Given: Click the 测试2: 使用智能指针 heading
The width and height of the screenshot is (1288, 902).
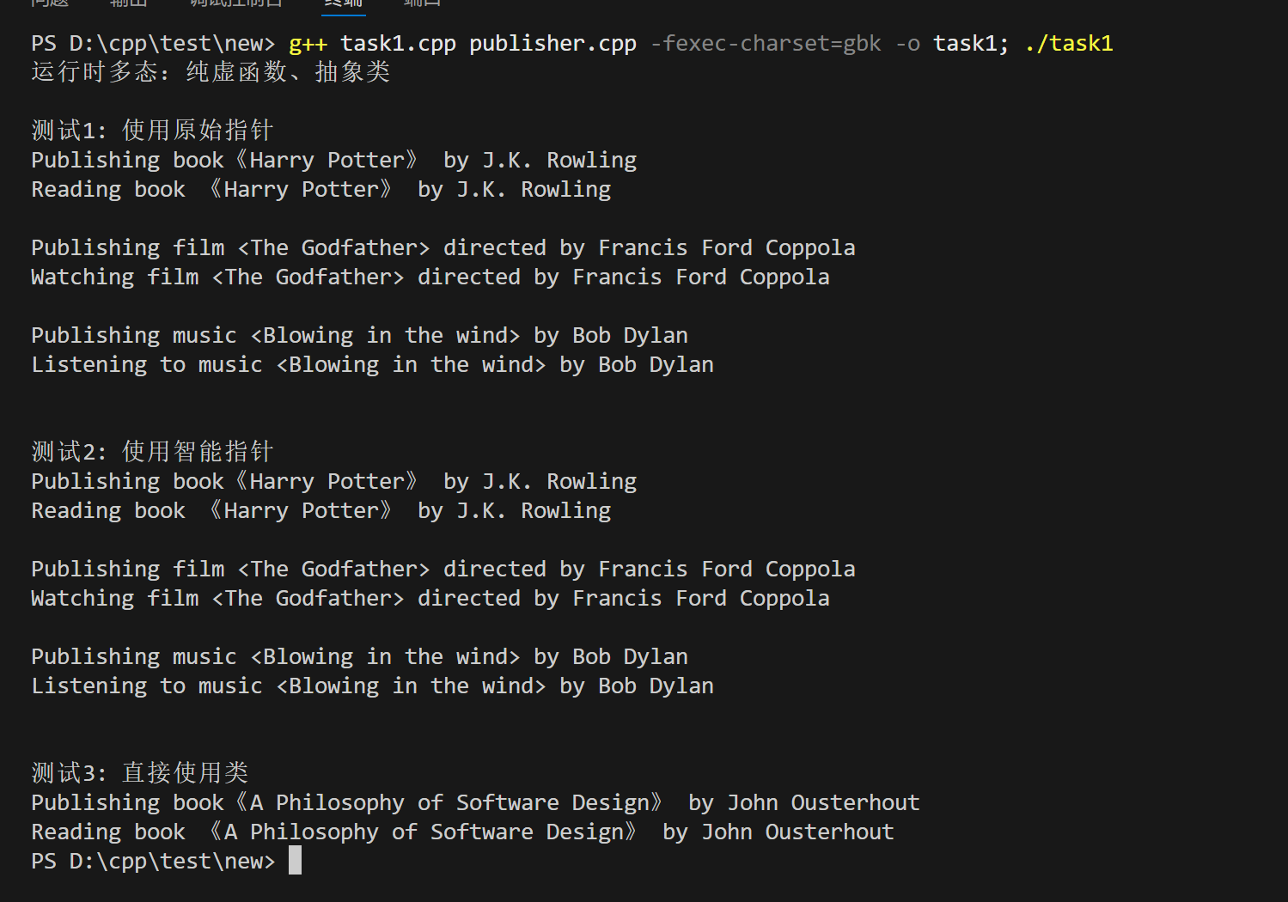Looking at the screenshot, I should tap(152, 452).
